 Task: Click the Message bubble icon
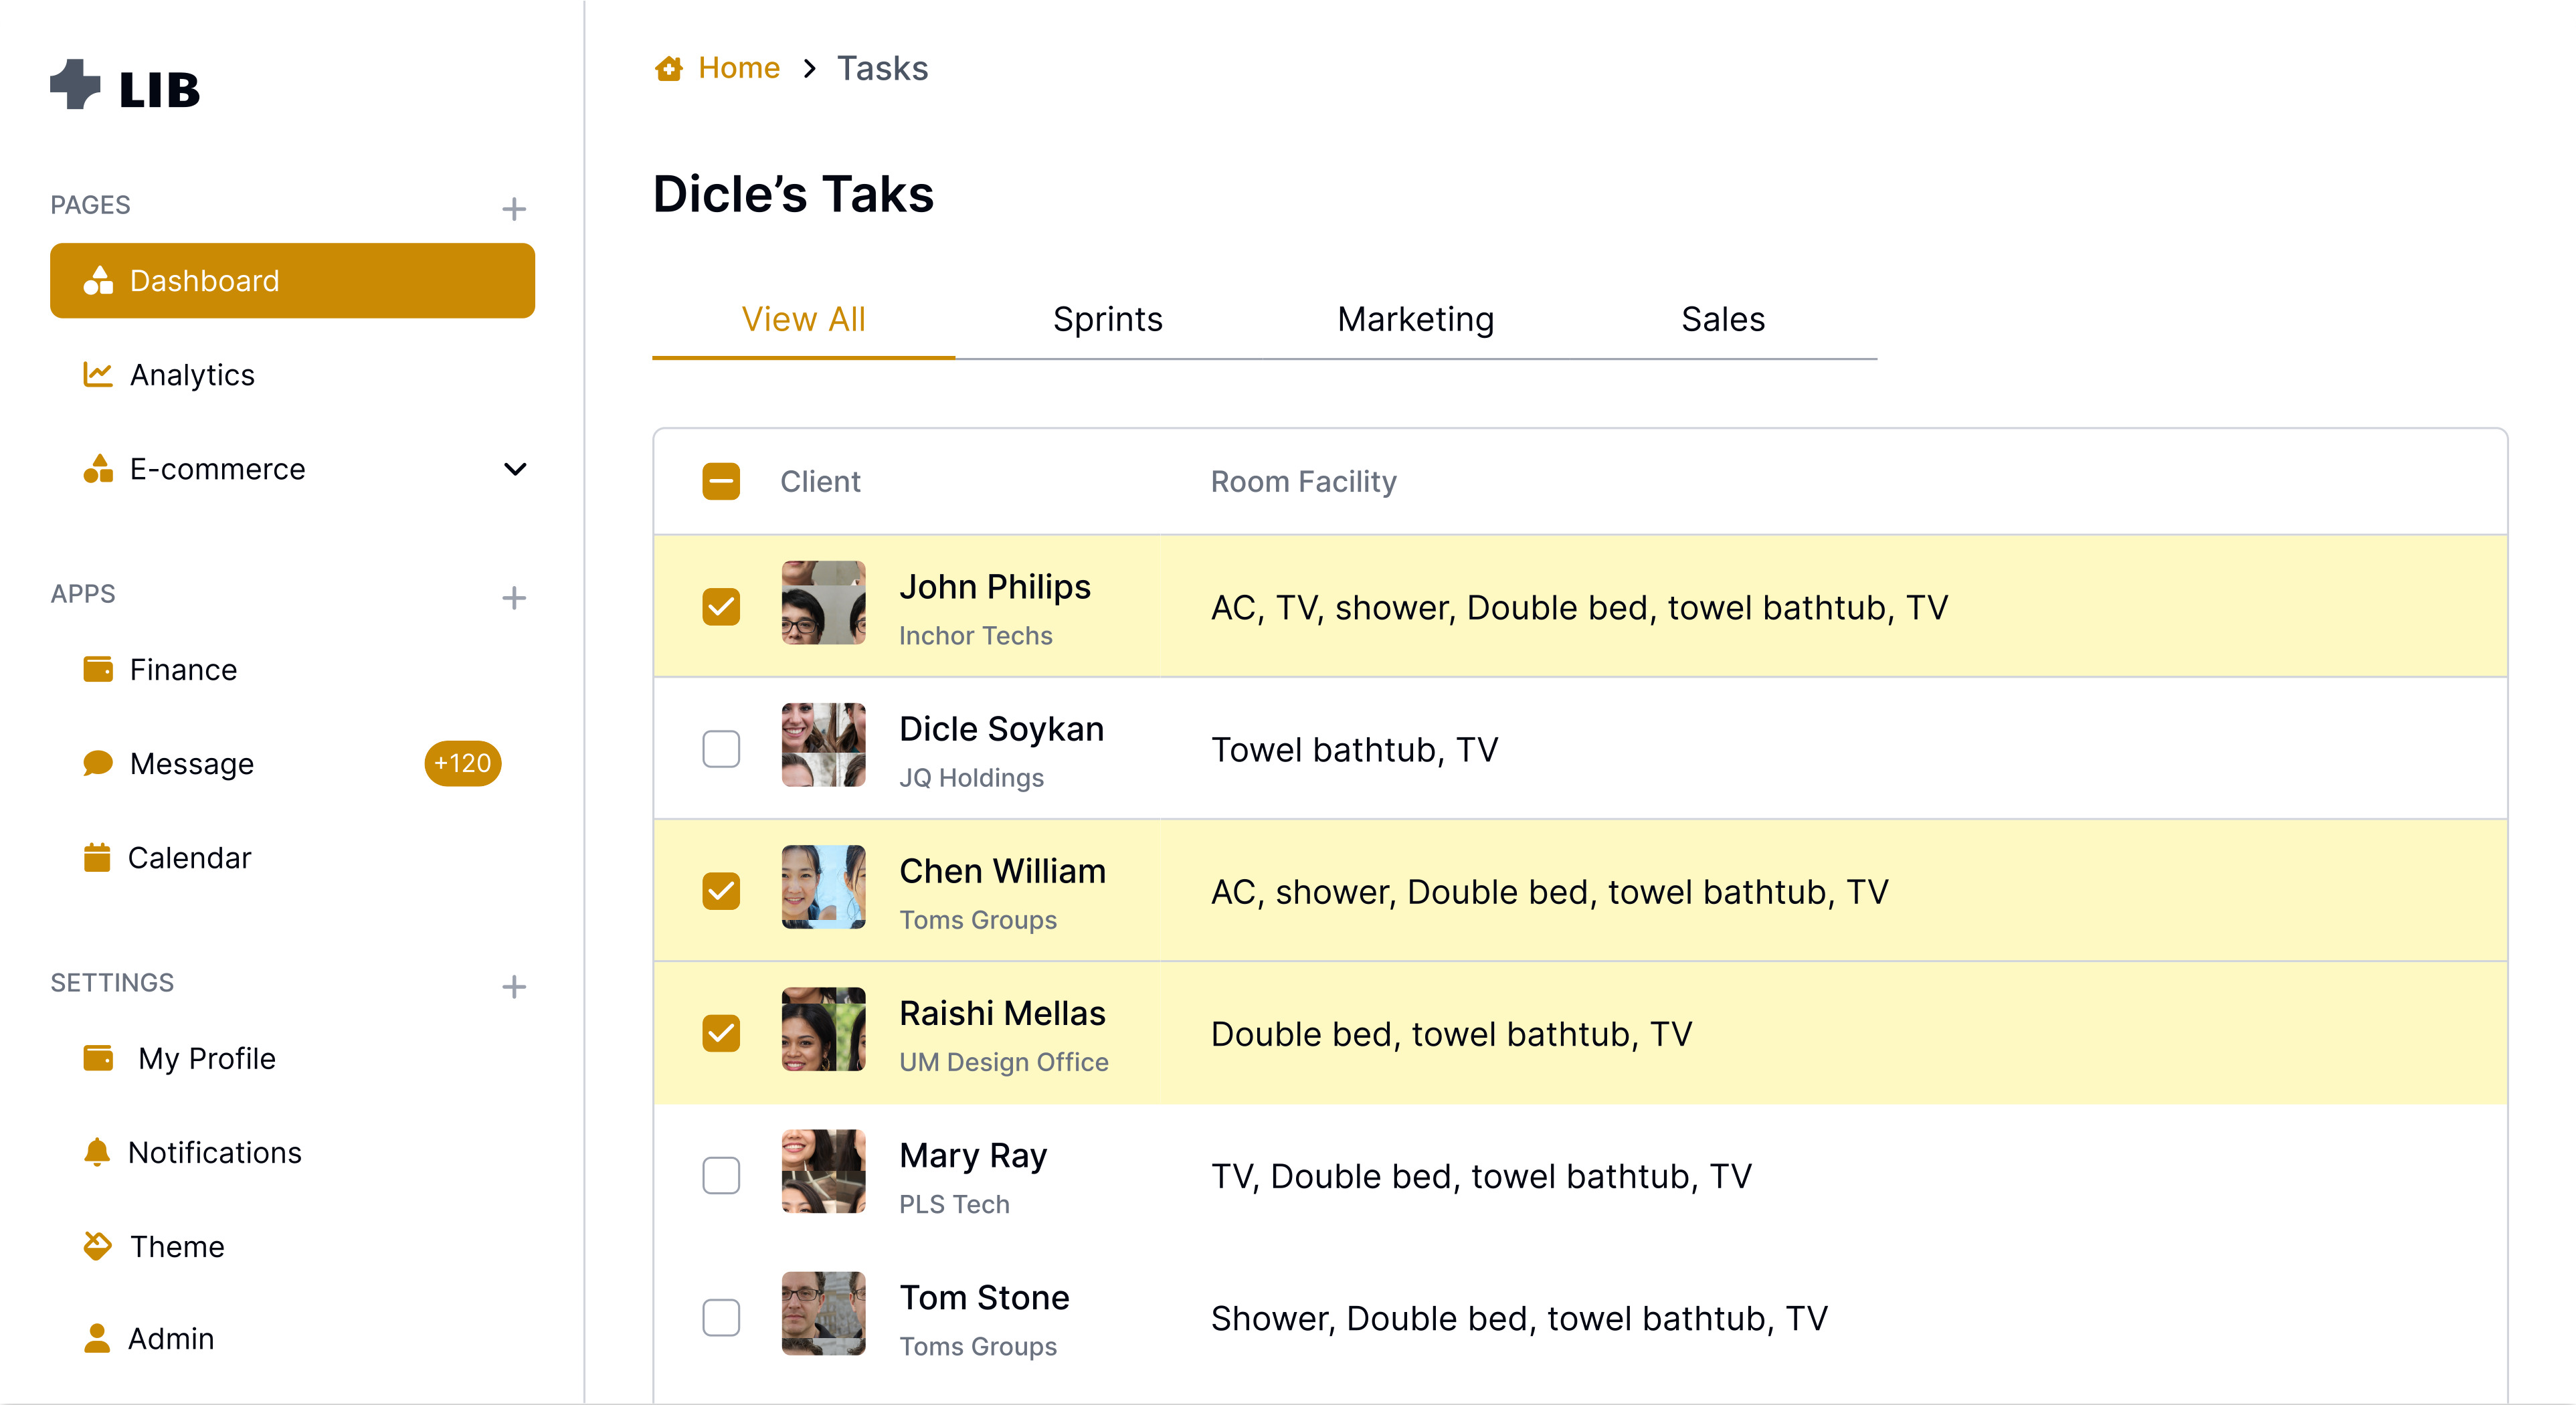coord(98,763)
